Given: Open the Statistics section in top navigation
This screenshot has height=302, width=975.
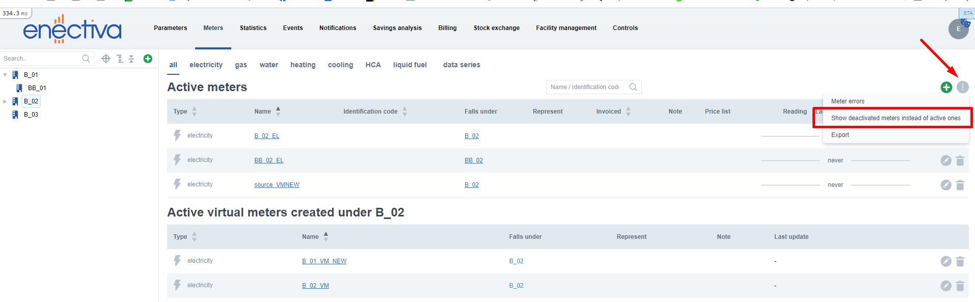Looking at the screenshot, I should (x=253, y=28).
